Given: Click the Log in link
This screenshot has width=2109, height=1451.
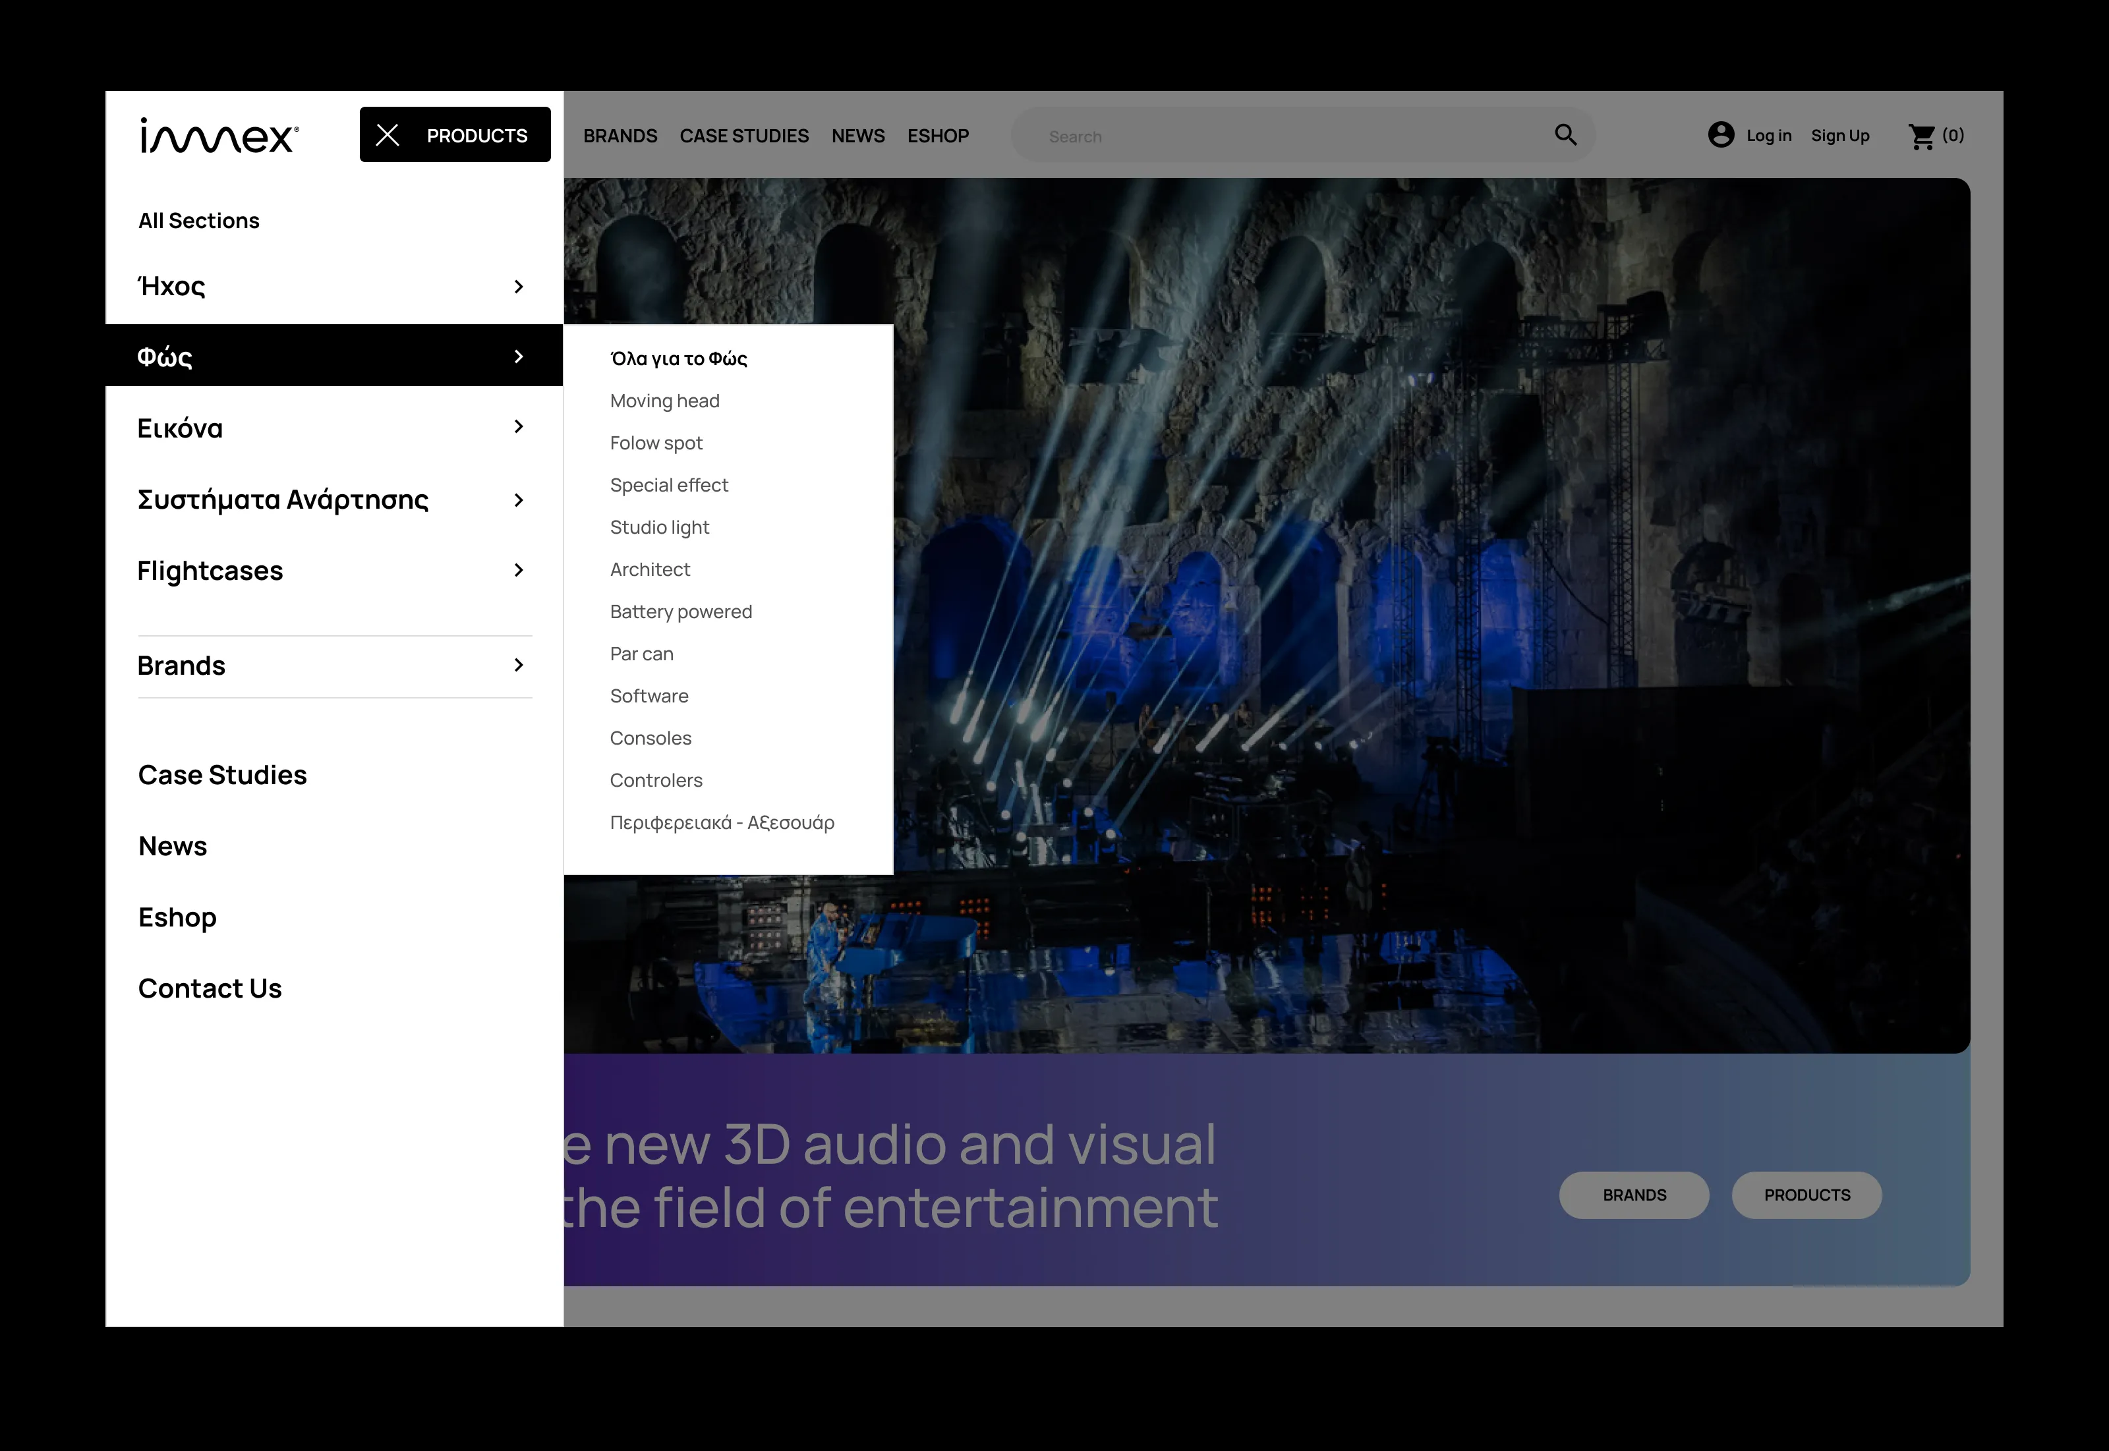Looking at the screenshot, I should [x=1768, y=134].
